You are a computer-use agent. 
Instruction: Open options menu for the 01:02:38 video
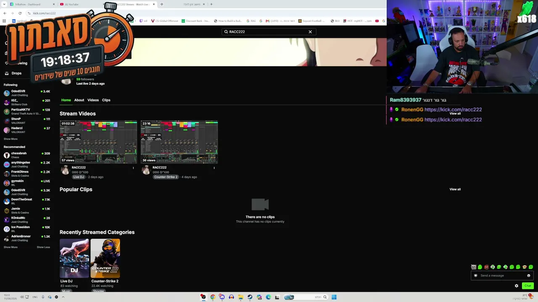click(x=133, y=168)
